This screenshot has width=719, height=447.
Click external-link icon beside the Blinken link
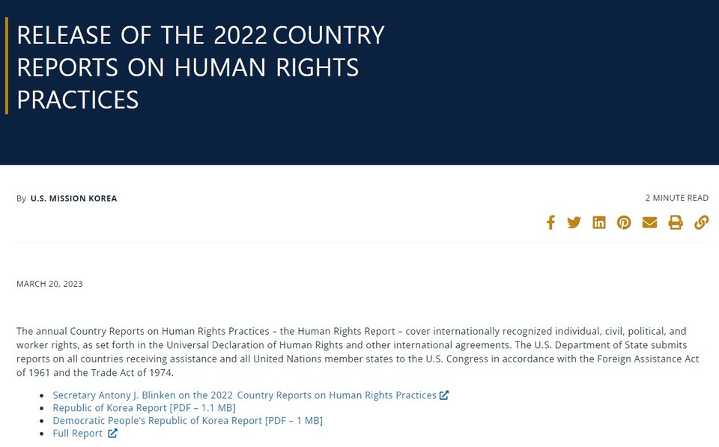click(444, 395)
